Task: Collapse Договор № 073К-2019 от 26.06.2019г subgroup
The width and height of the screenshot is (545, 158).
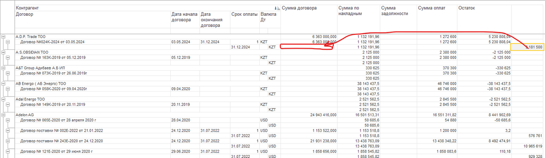Action: tap(8, 73)
